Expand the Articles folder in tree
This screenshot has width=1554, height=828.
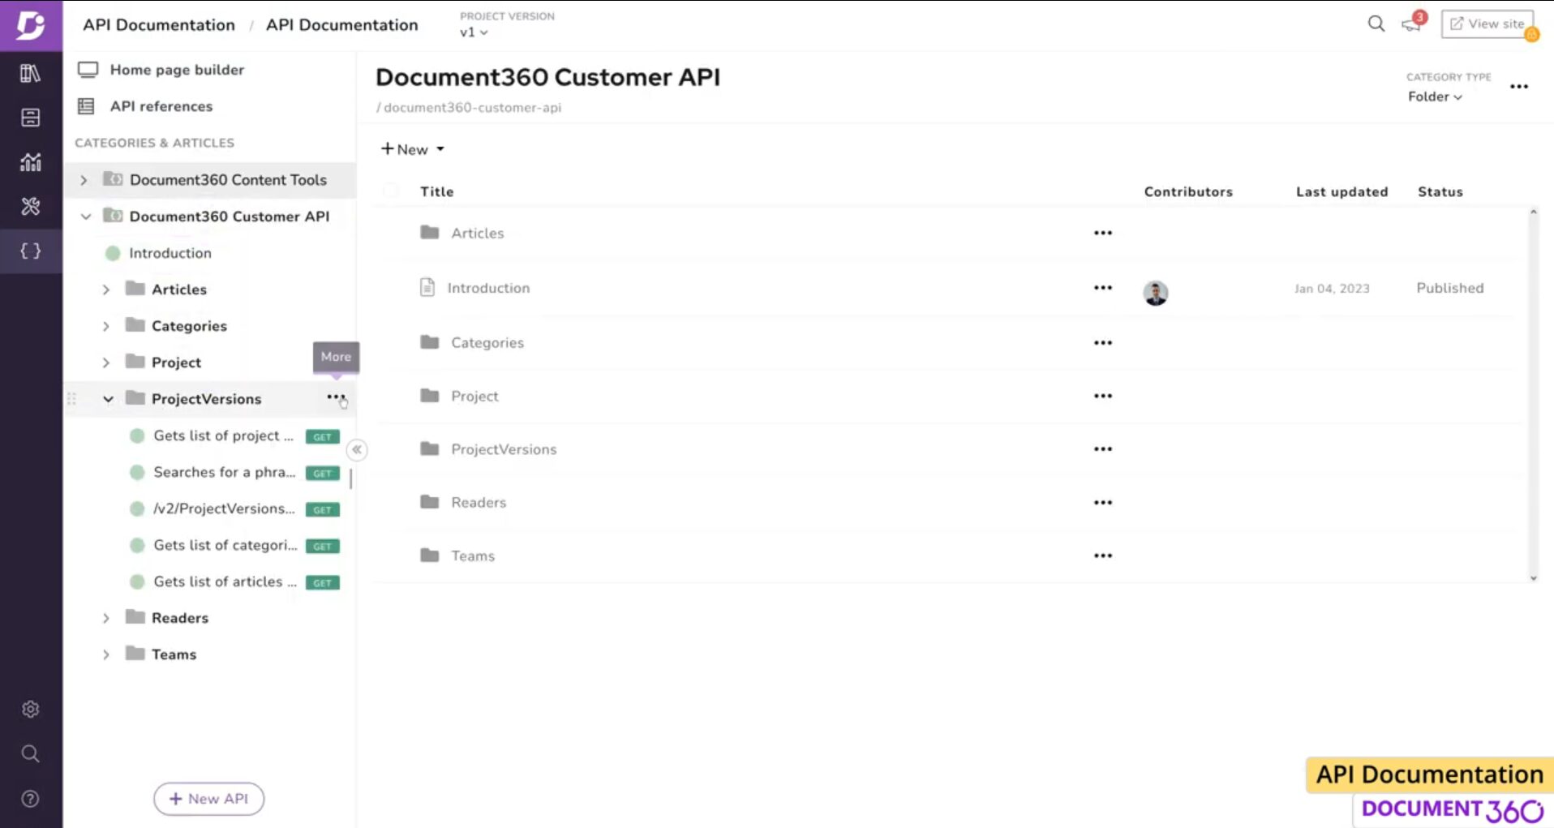coord(106,290)
